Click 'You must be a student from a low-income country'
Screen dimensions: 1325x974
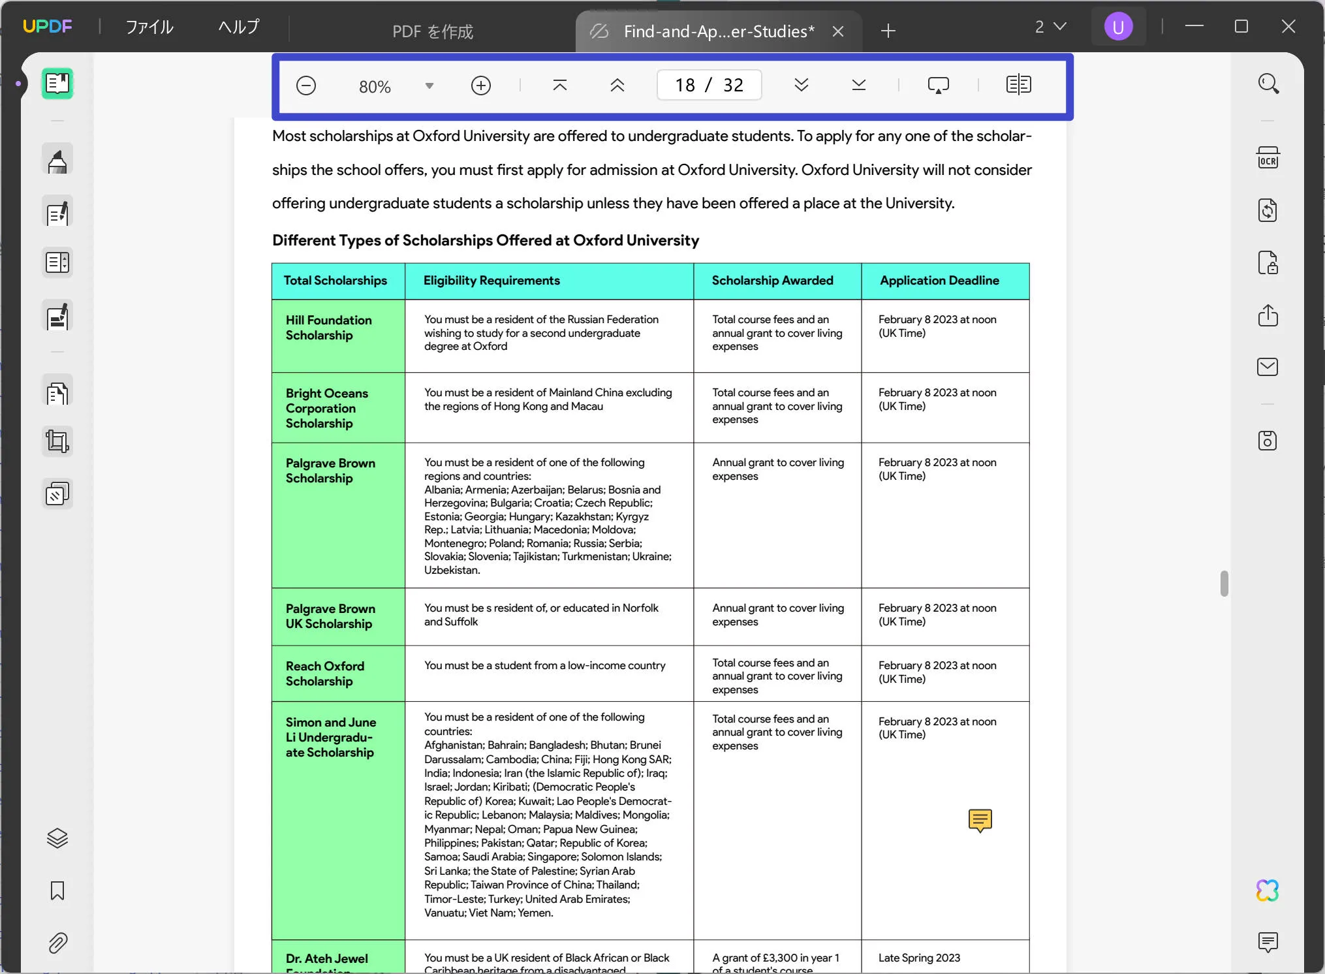pos(545,666)
